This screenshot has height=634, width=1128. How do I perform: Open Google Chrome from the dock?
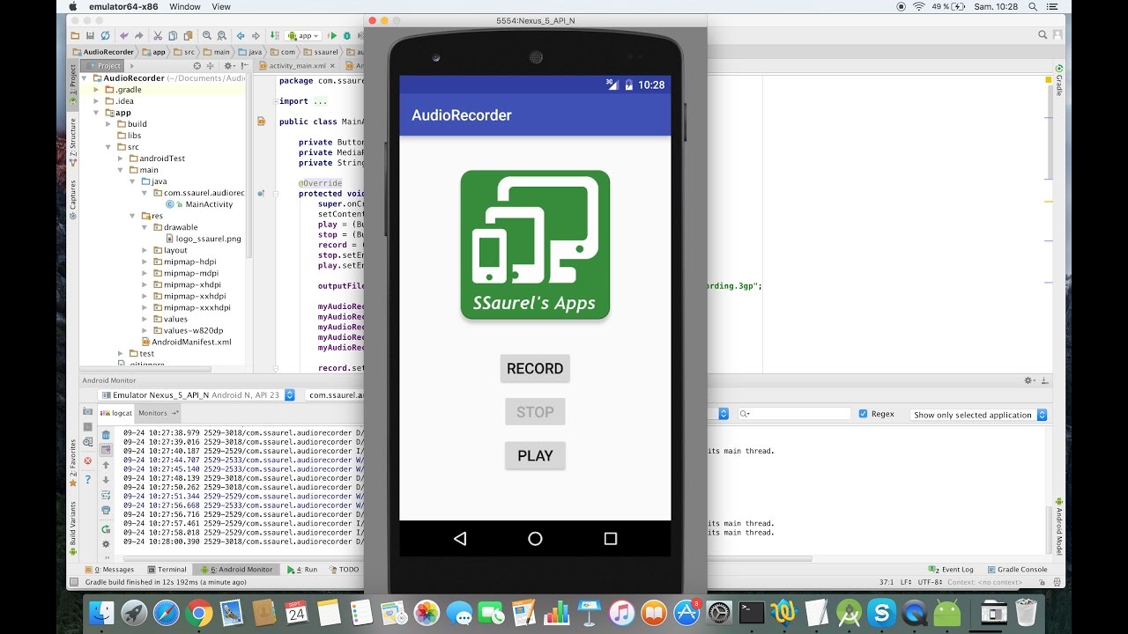[x=199, y=613]
